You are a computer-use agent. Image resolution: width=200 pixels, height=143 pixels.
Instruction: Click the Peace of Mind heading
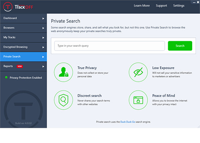164,95
